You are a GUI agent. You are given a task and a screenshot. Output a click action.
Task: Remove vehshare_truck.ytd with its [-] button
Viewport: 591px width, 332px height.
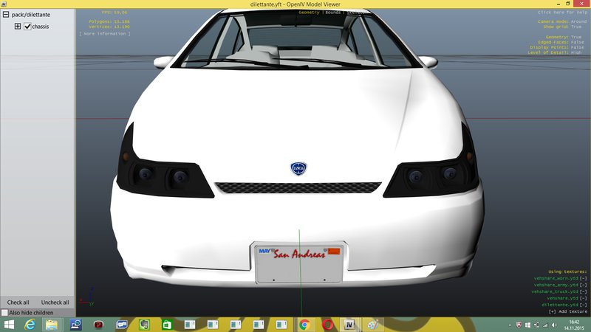pos(584,291)
